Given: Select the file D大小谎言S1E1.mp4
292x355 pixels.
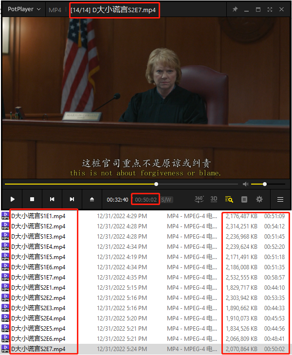Looking at the screenshot, I should (x=38, y=216).
